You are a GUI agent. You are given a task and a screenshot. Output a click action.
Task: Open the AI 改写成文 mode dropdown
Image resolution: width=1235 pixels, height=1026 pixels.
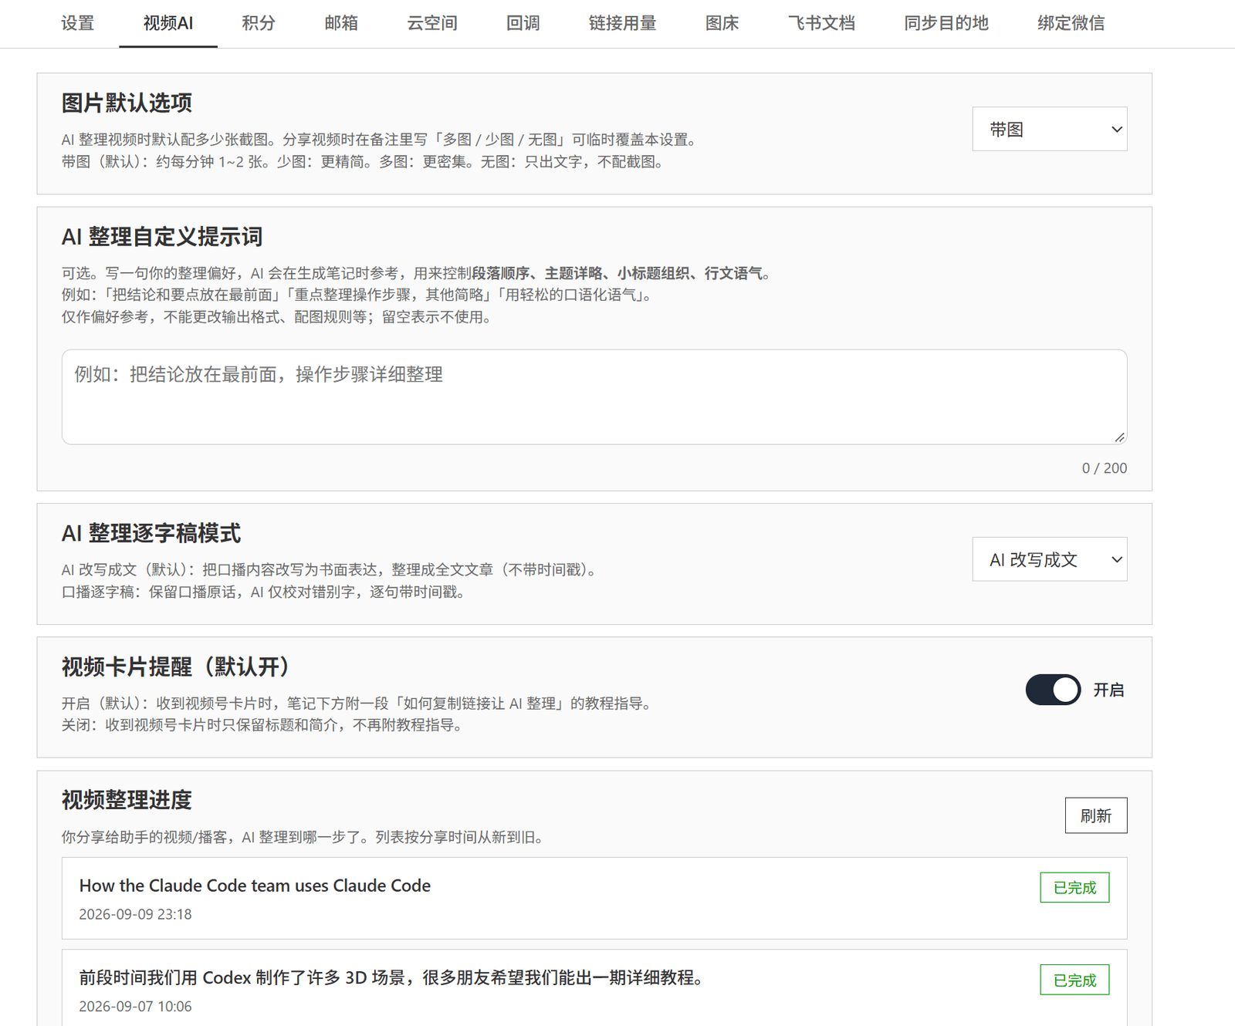click(x=1050, y=559)
